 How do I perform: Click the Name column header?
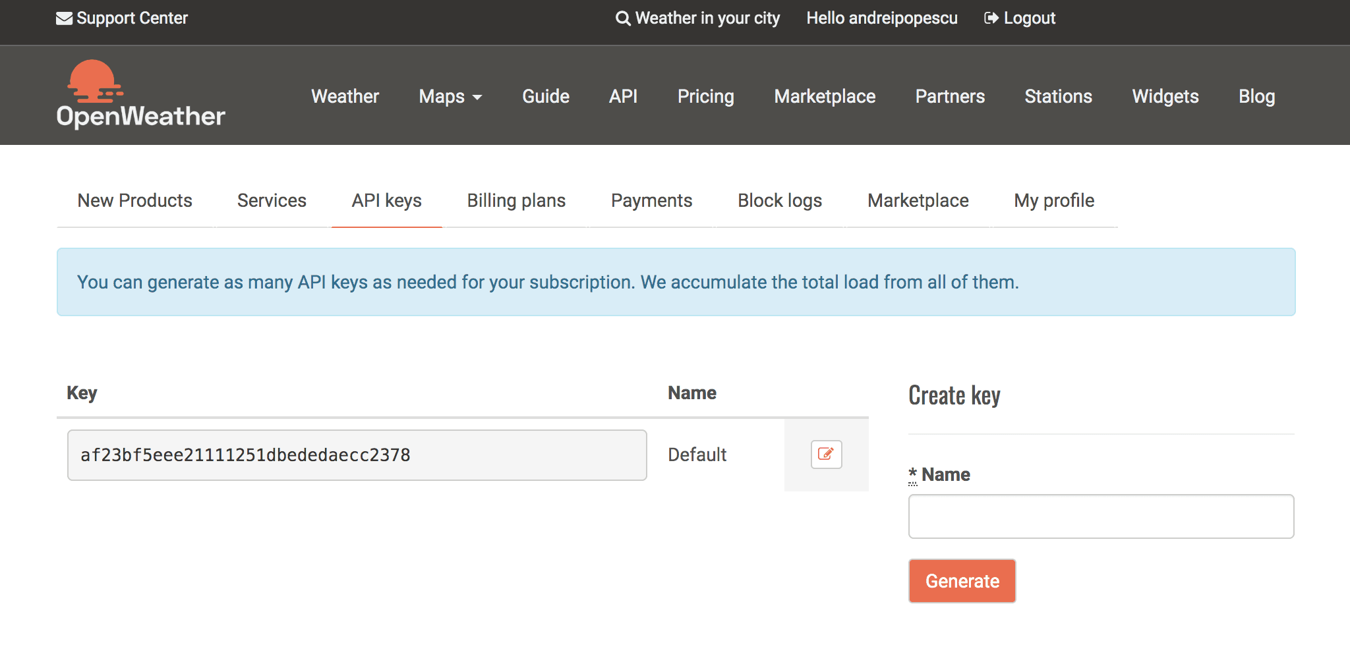[692, 393]
